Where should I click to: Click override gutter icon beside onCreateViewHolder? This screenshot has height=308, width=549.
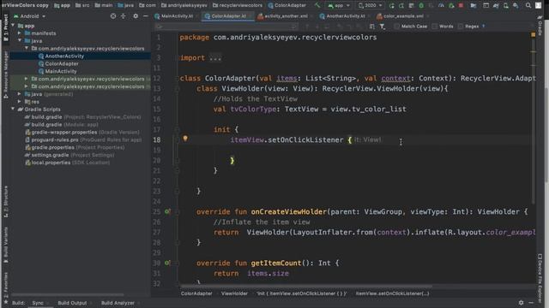pos(167,211)
